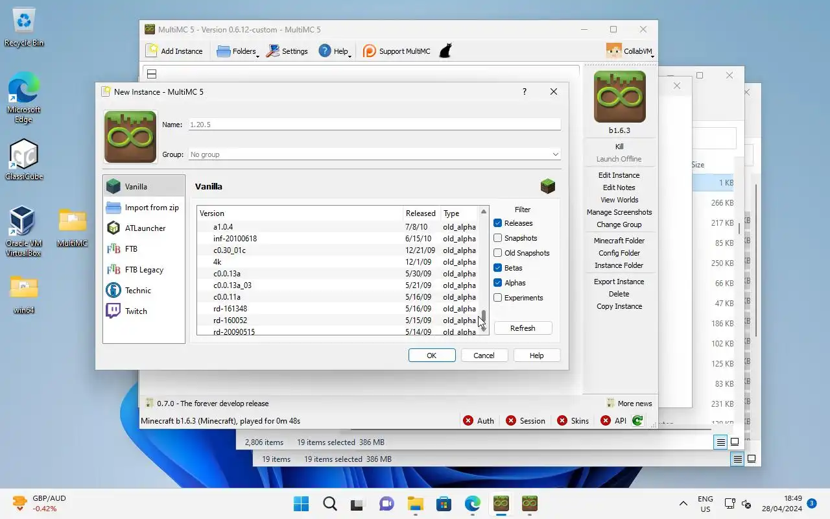The image size is (830, 519).
Task: Toggle the Alphas filter checkbox
Action: coord(498,283)
